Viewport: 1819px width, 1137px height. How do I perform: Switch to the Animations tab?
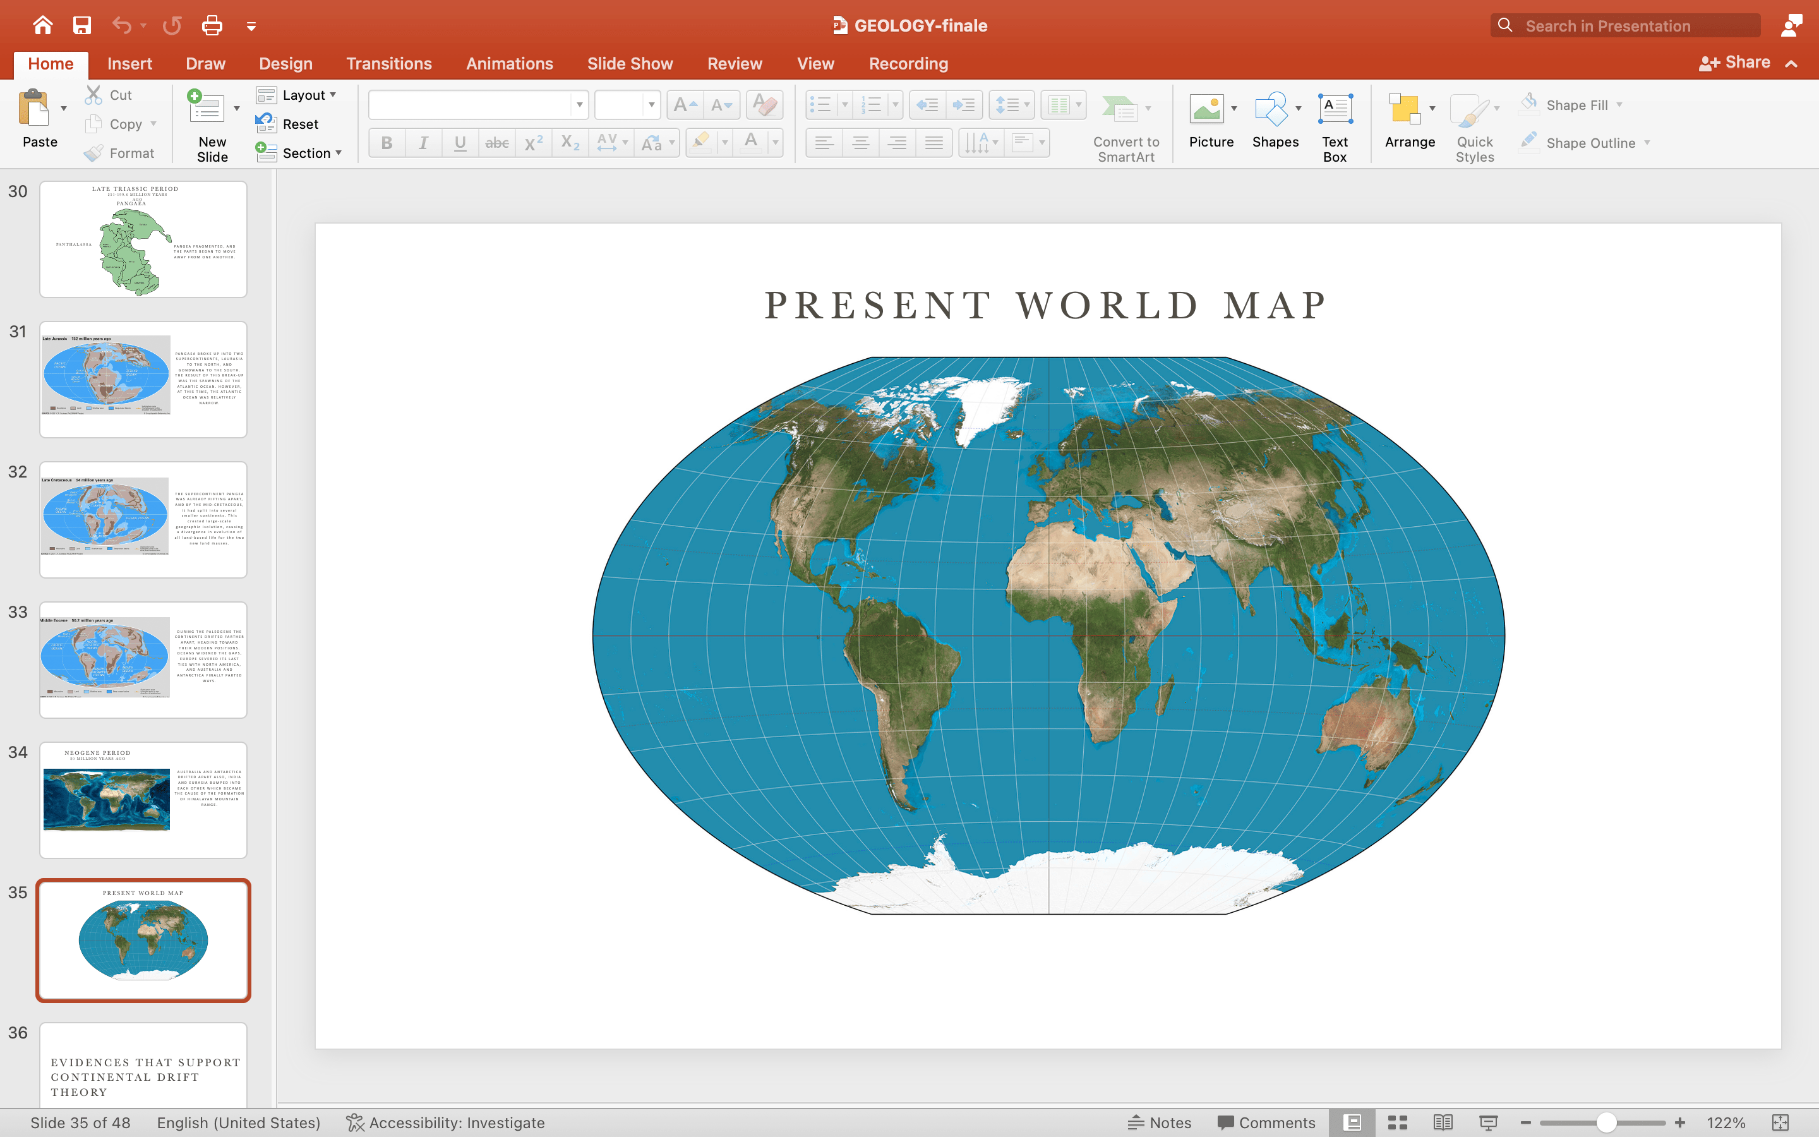click(509, 64)
